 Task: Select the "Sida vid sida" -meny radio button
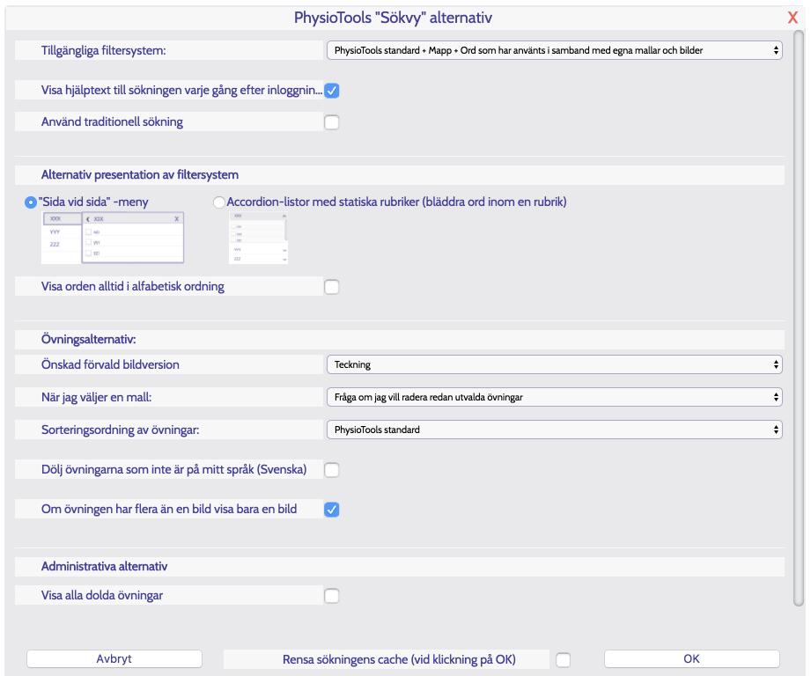coord(31,202)
